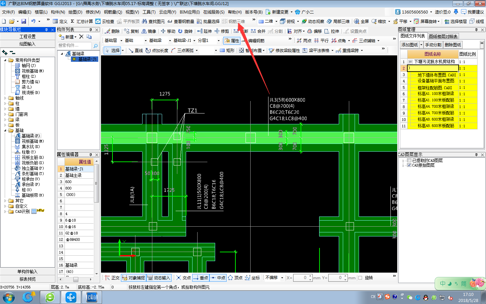Open the 工具(T) menu

pyautogui.click(x=149, y=12)
